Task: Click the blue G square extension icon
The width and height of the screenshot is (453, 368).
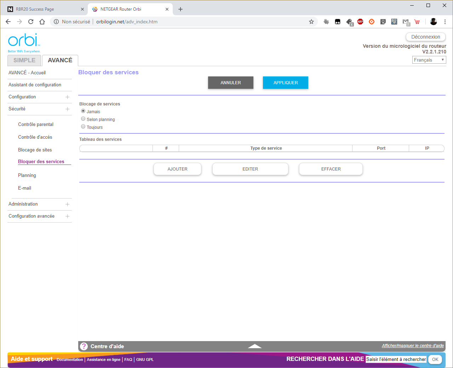Action: point(394,22)
